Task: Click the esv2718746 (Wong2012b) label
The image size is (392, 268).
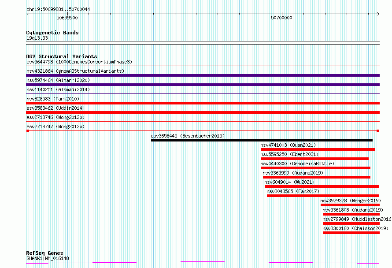Action: [x=55, y=117]
